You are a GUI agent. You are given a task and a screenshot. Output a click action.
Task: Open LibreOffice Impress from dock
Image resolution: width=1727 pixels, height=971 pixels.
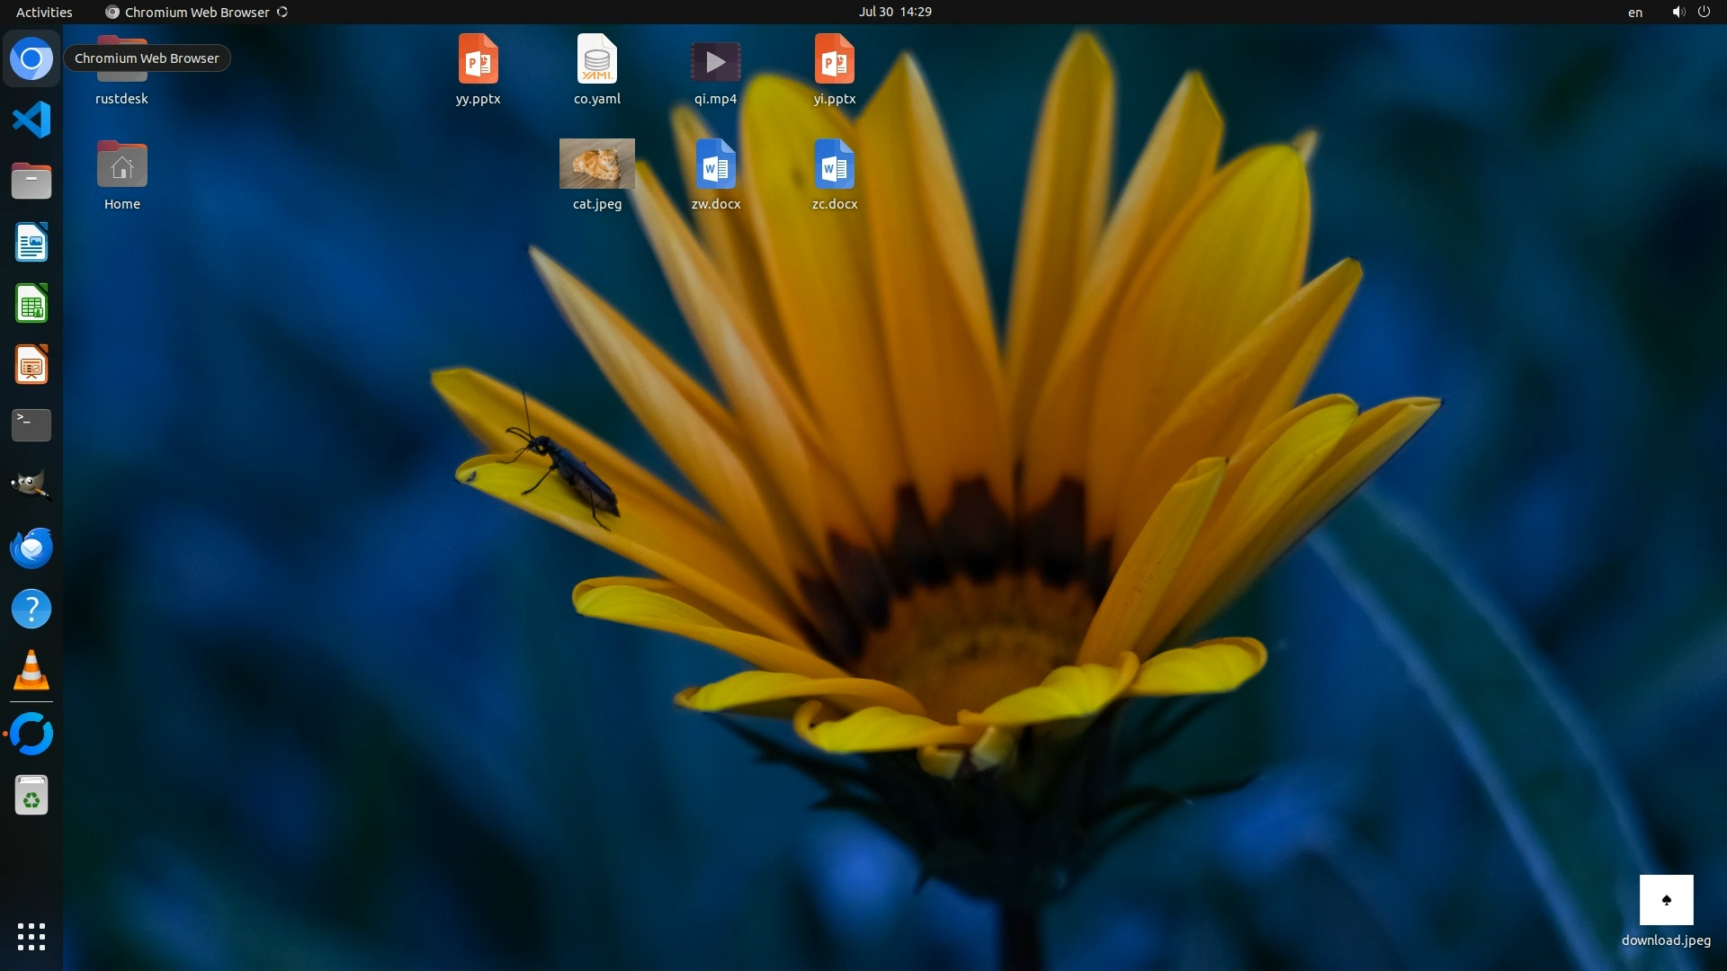(31, 365)
